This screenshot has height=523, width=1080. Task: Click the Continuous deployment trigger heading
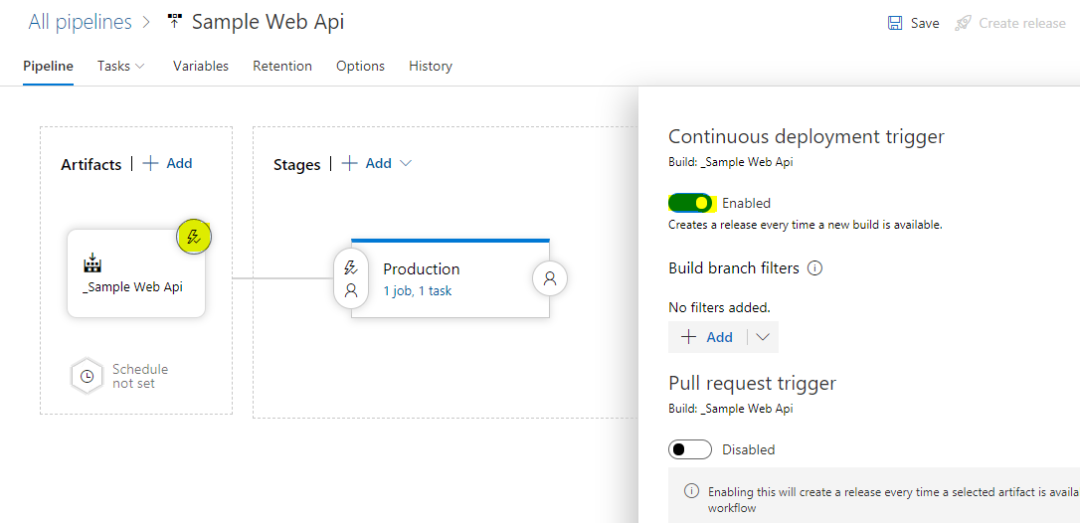[x=807, y=136]
